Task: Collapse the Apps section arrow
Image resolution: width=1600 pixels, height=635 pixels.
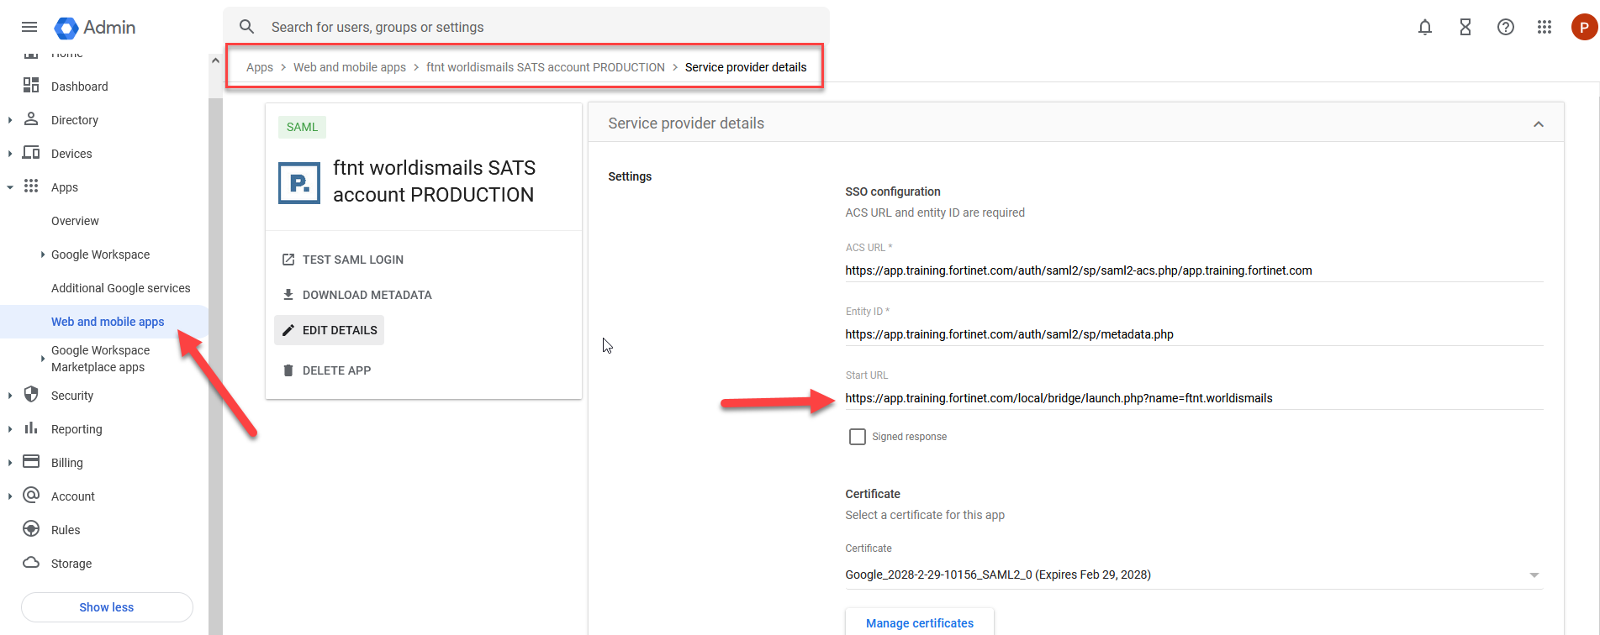Action: point(10,187)
